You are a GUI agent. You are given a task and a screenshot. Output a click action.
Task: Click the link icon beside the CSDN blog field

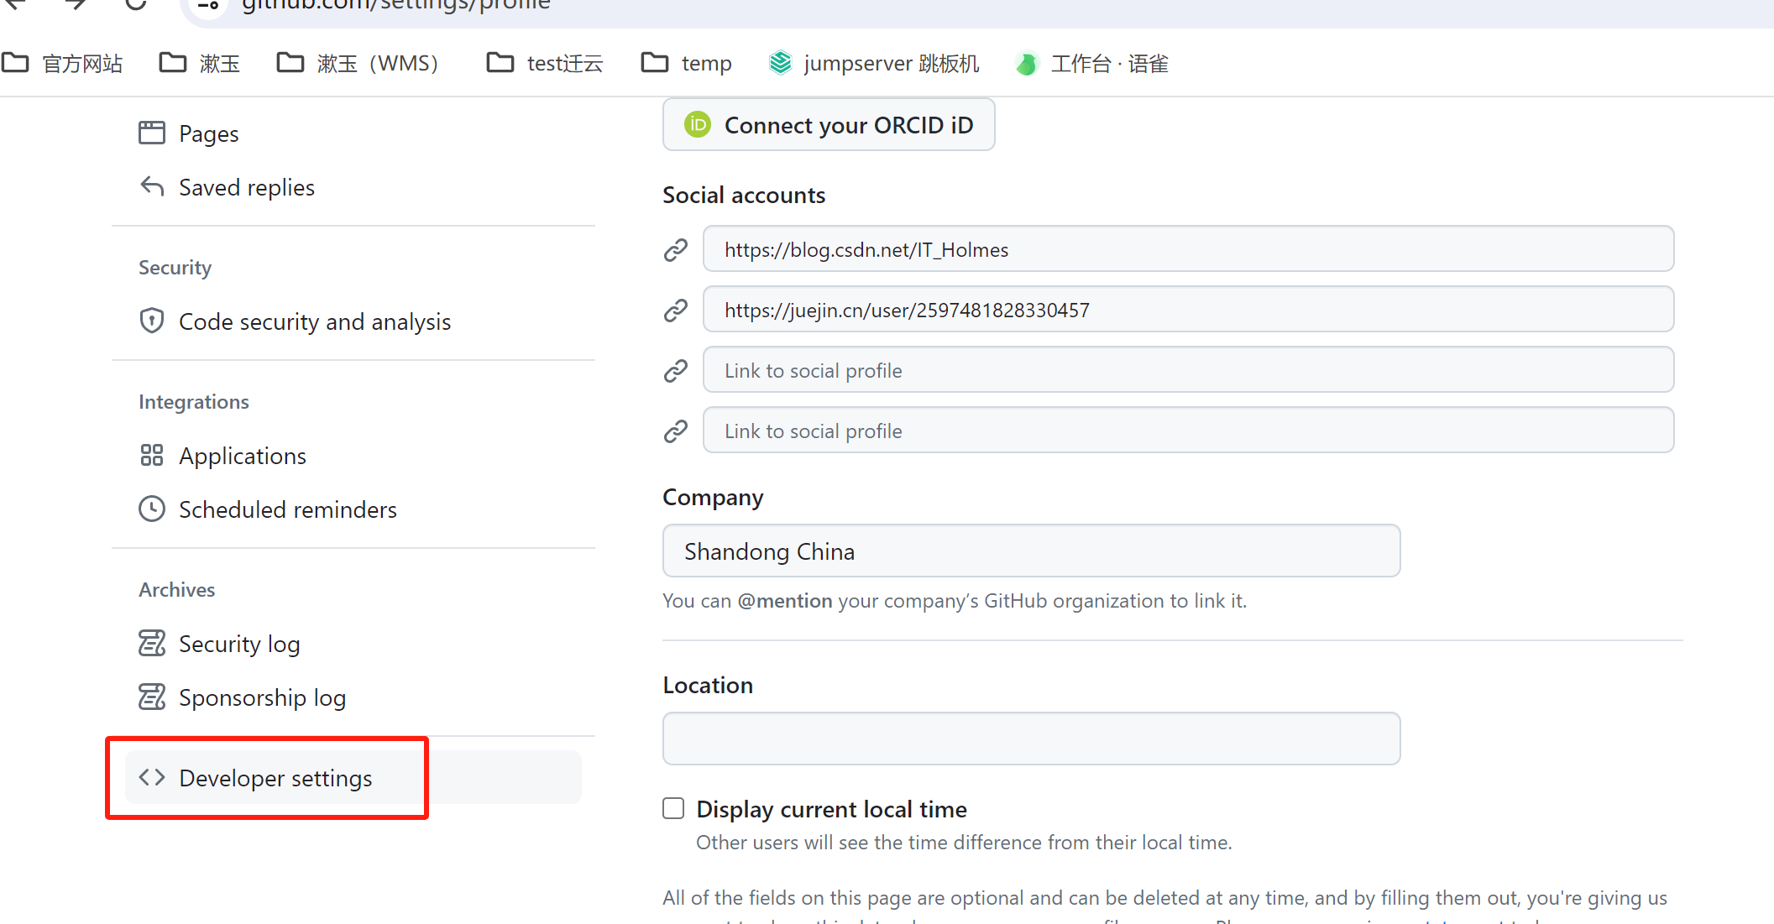pos(676,248)
